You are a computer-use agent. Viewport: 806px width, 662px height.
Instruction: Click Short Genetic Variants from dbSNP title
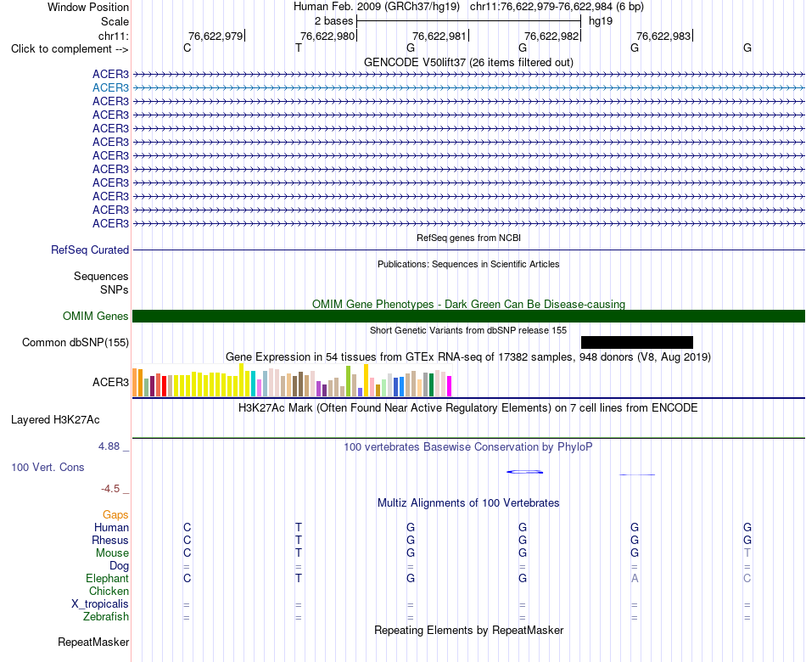click(x=468, y=330)
